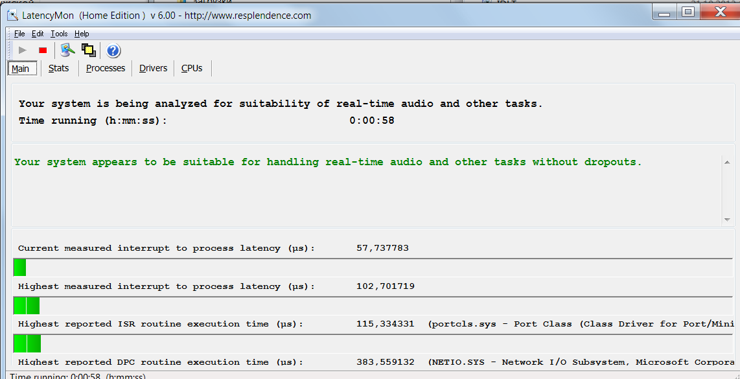Viewport: 740px width, 379px height.
Task: Click the highest ISR execution time bar
Action: pos(27,343)
